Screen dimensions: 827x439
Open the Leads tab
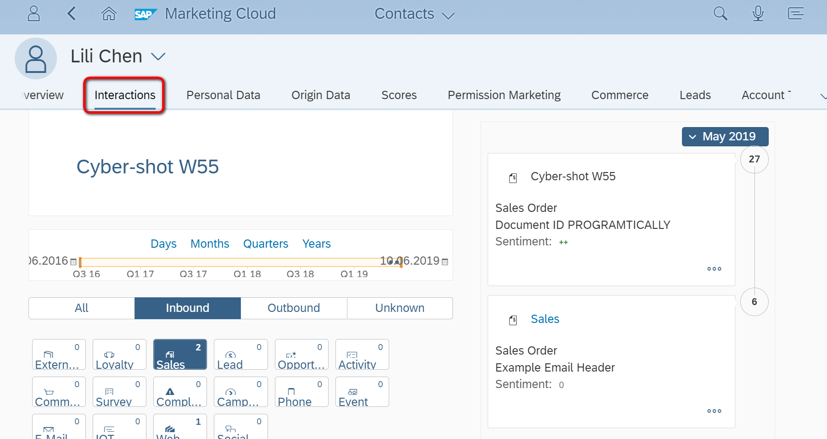695,95
